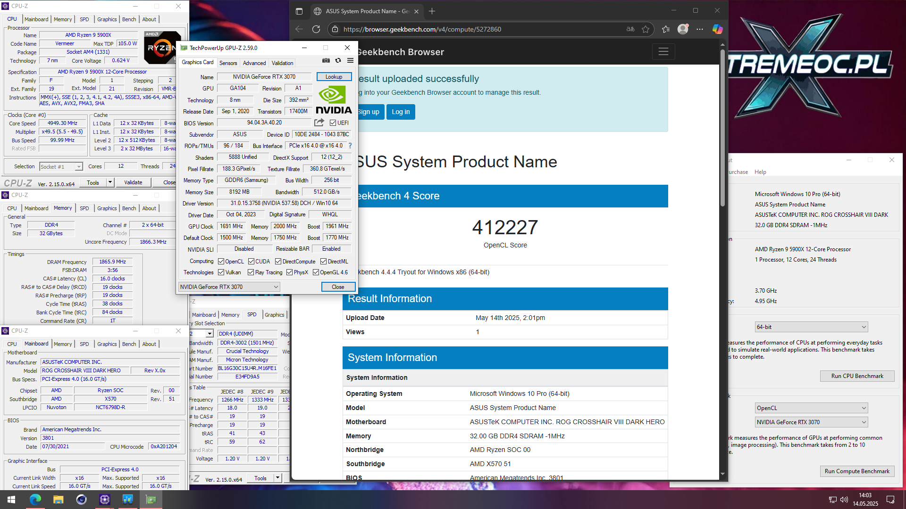Toggle the OpenCL checkbox in GPU-Z
Screen dimensions: 906x509
[221, 262]
